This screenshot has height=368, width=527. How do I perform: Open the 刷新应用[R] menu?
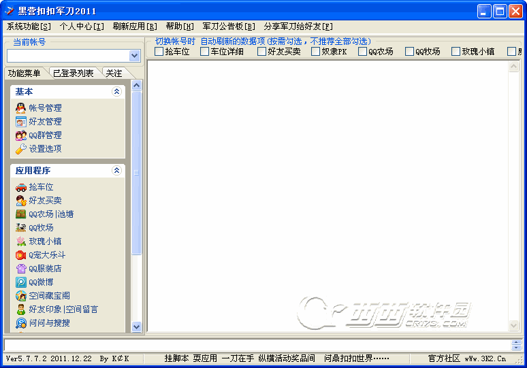click(135, 27)
